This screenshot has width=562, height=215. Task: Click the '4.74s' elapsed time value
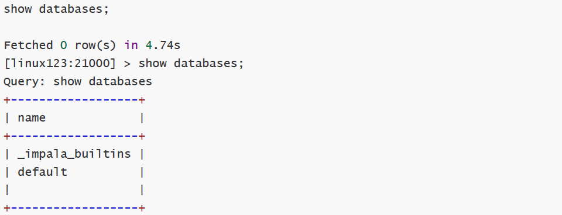[163, 46]
